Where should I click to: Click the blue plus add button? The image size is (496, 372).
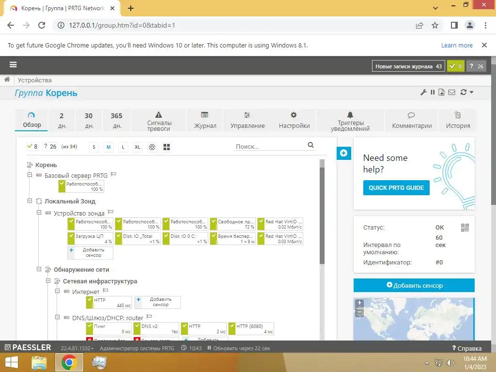coord(344,154)
